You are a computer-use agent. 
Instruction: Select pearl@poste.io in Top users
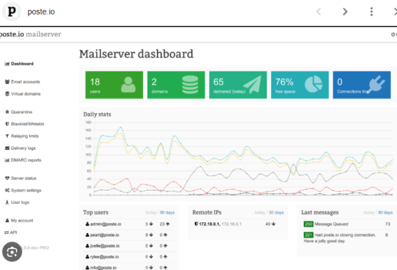105,235
